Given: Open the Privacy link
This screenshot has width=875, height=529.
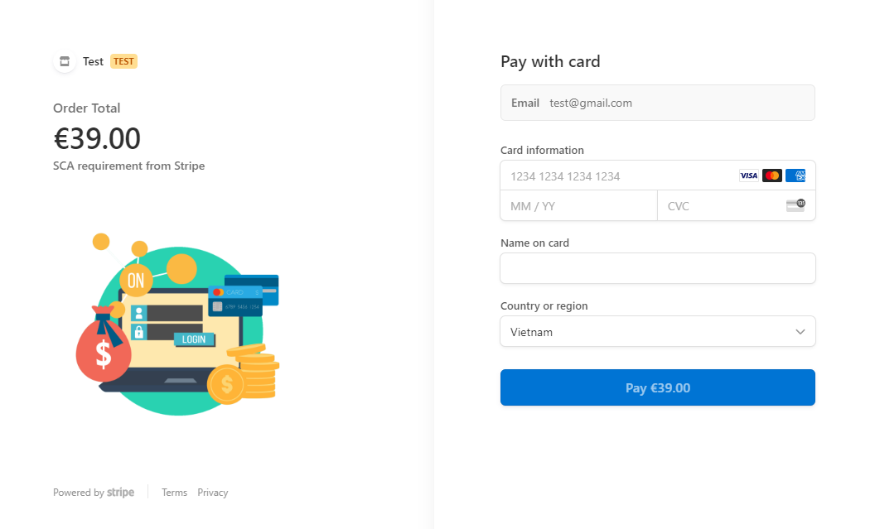Looking at the screenshot, I should tap(213, 493).
